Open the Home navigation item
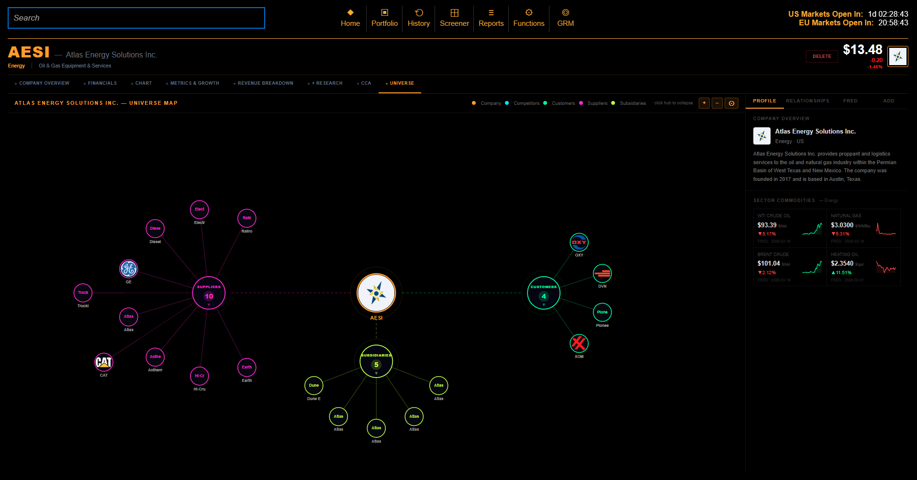The width and height of the screenshot is (917, 480). [350, 18]
